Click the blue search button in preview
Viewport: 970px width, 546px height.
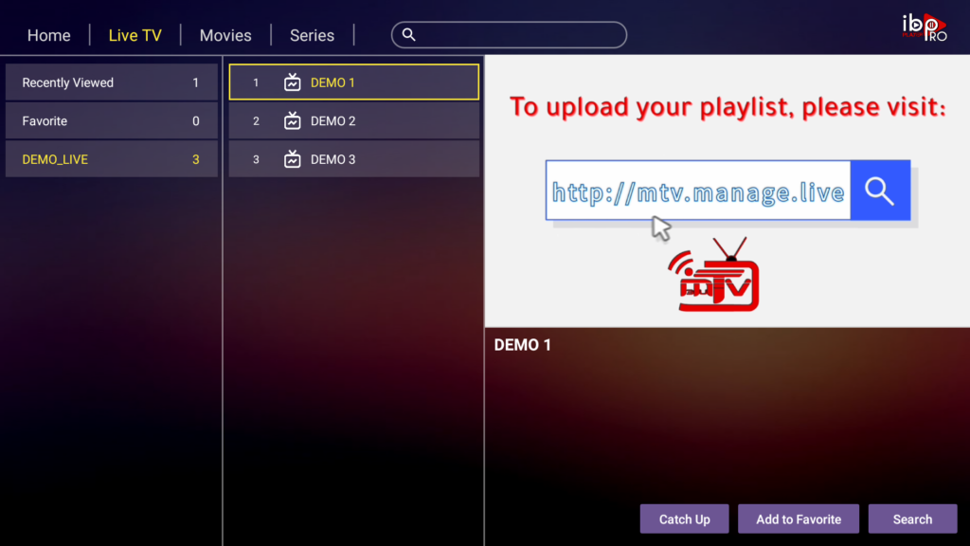pos(880,191)
